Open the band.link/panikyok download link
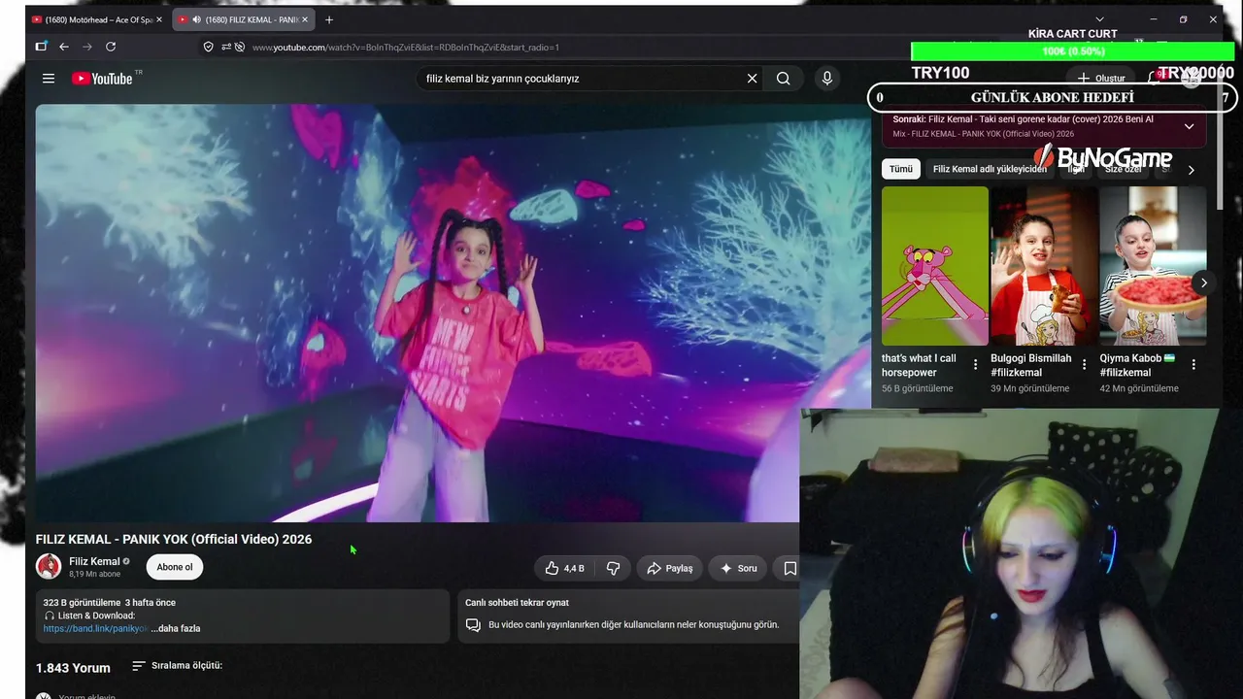 click(96, 628)
